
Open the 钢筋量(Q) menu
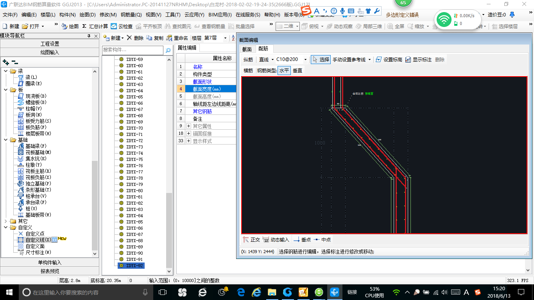131,15
